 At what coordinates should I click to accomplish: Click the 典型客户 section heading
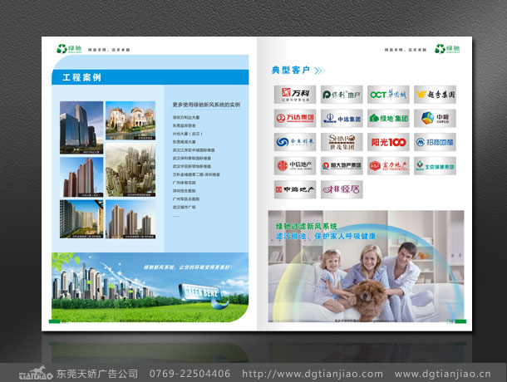pyautogui.click(x=290, y=70)
